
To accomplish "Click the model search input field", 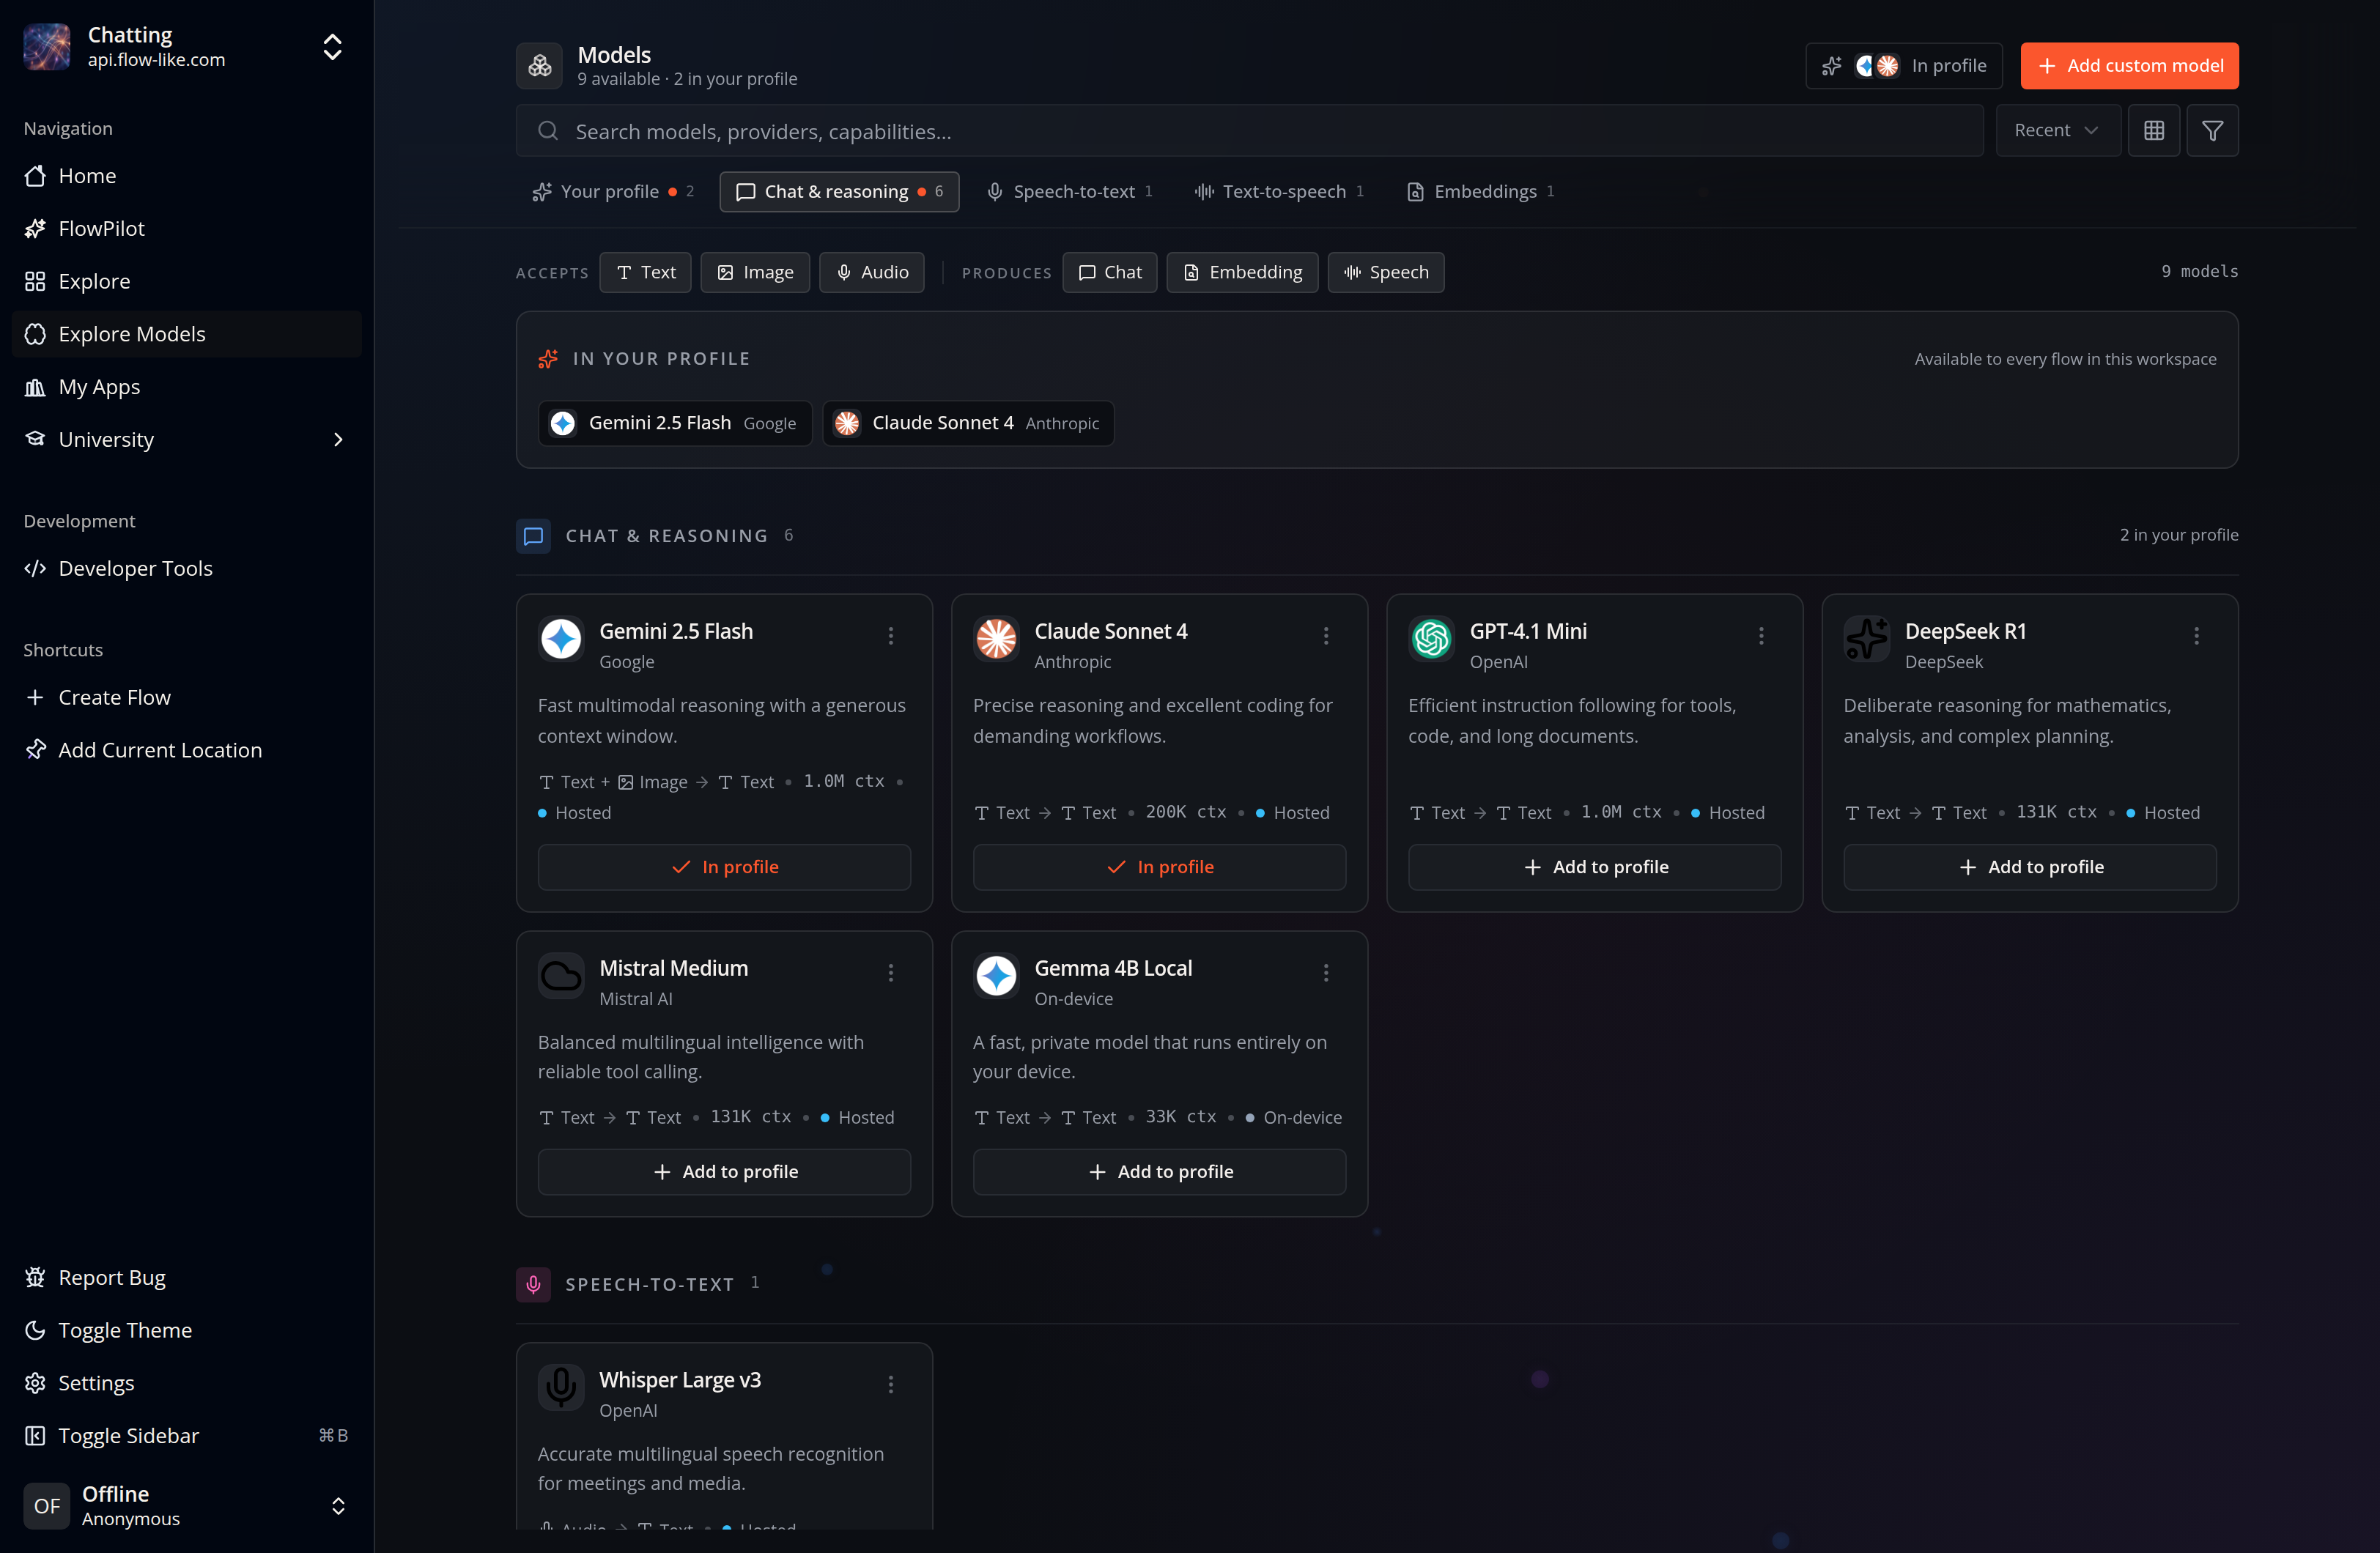I will [1249, 131].
